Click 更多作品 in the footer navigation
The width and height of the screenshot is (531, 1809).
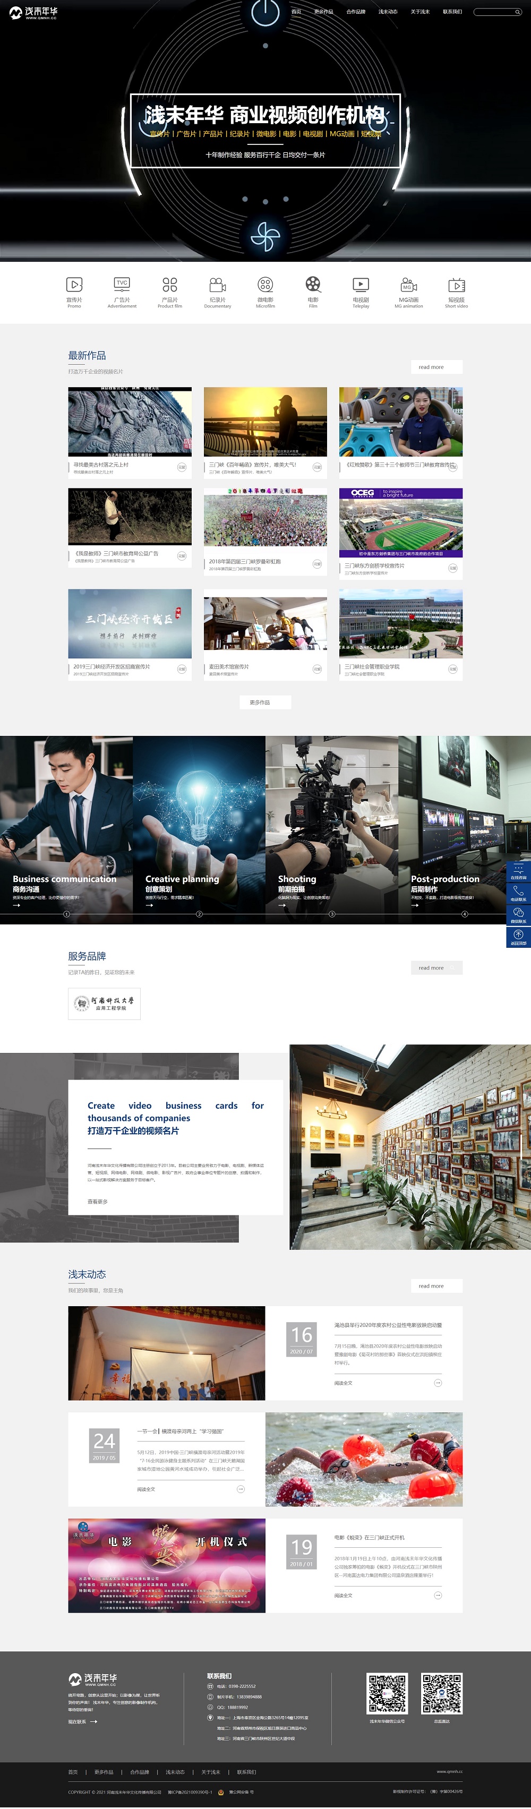(x=104, y=1772)
